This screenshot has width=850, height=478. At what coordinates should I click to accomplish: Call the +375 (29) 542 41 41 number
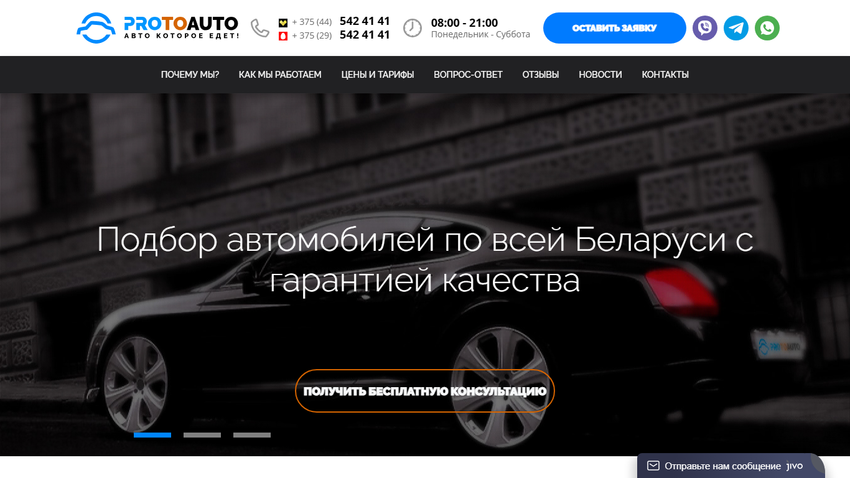click(341, 35)
